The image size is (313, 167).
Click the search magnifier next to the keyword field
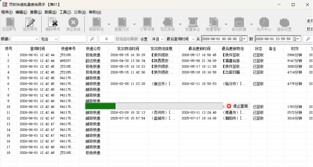92,39
